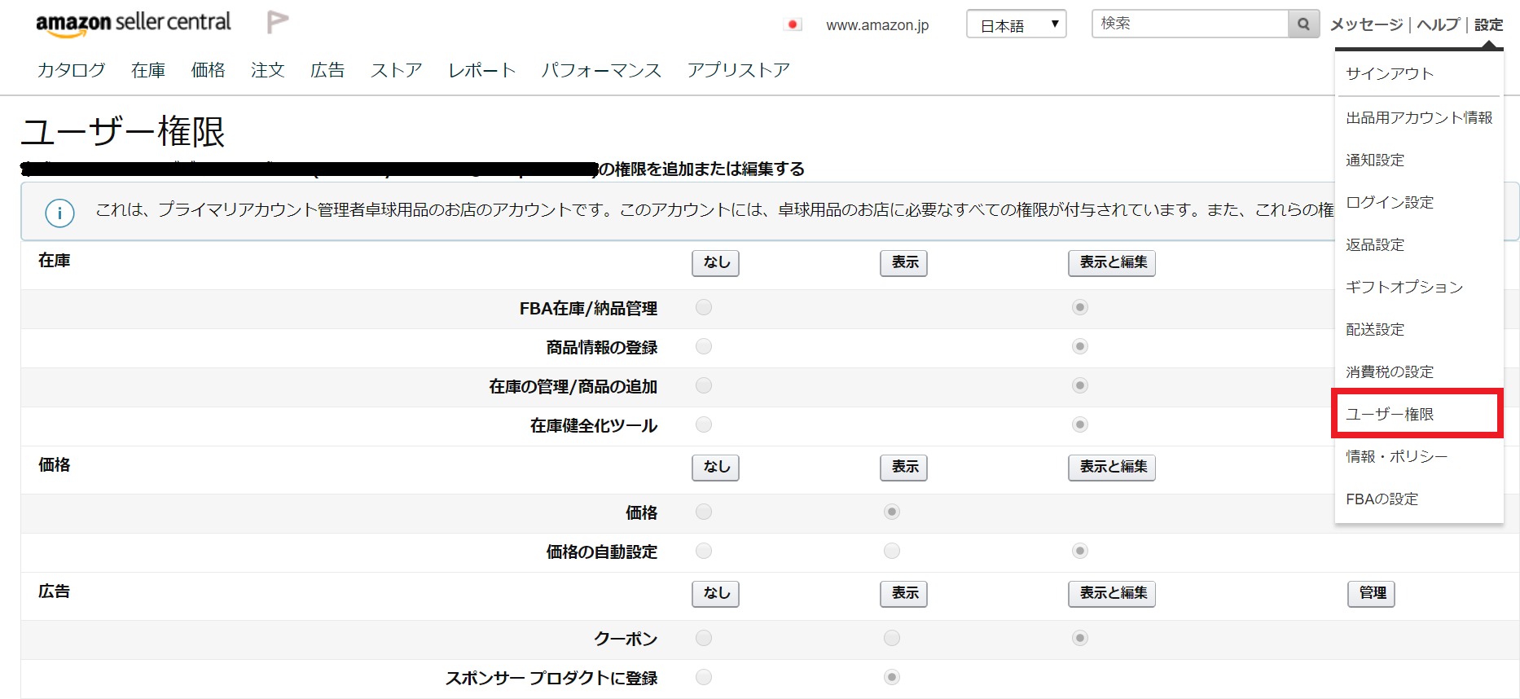Click the info icon in the notice box
The height and width of the screenshot is (699, 1520).
(x=59, y=213)
